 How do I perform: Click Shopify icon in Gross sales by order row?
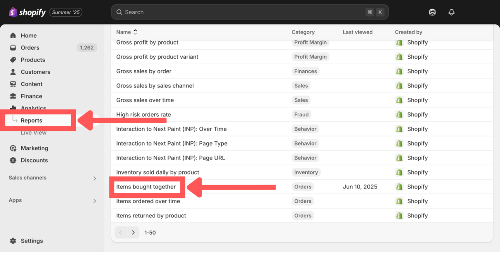point(399,71)
